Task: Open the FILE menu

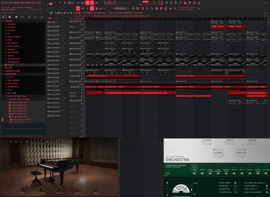Action: point(2,3)
